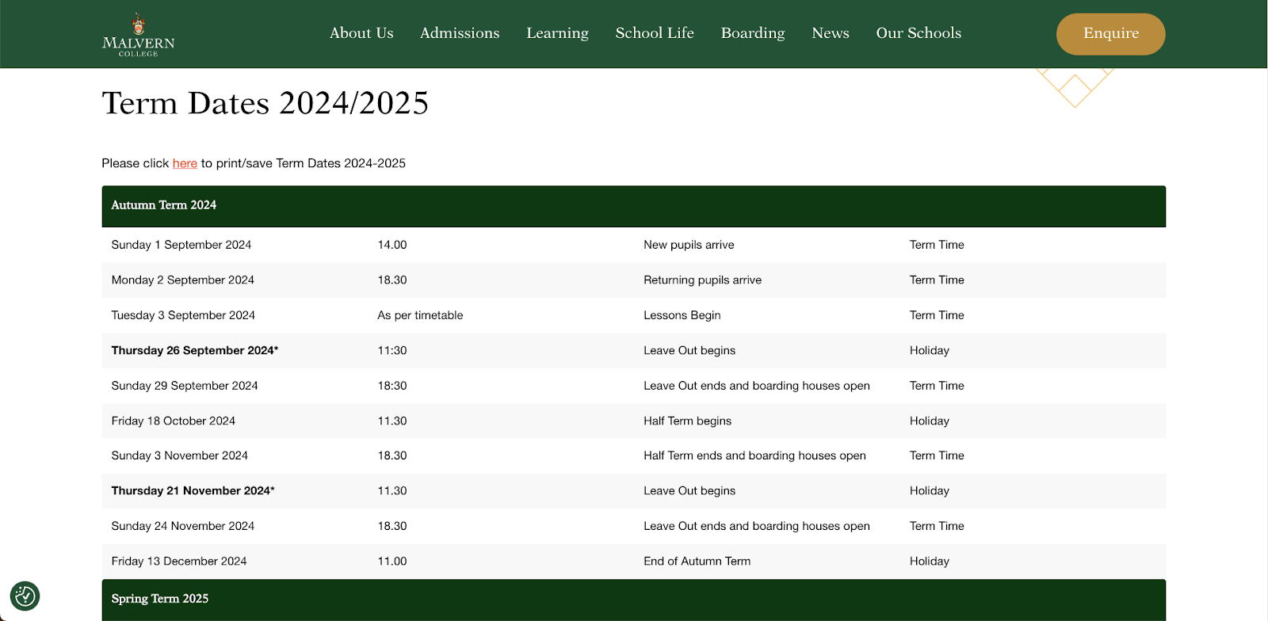Click 'Half Term begins' text

(687, 421)
